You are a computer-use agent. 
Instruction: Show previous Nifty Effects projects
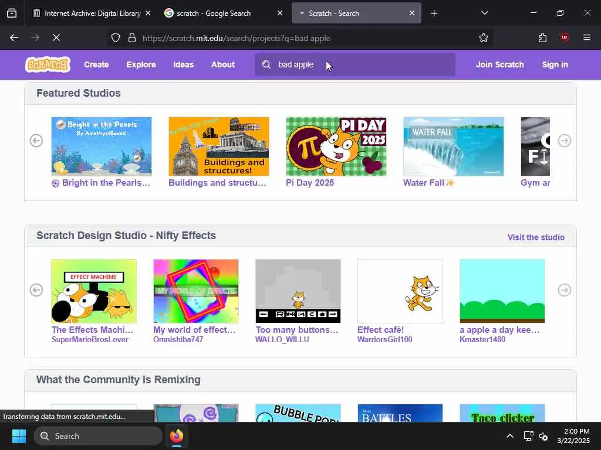[x=36, y=290]
